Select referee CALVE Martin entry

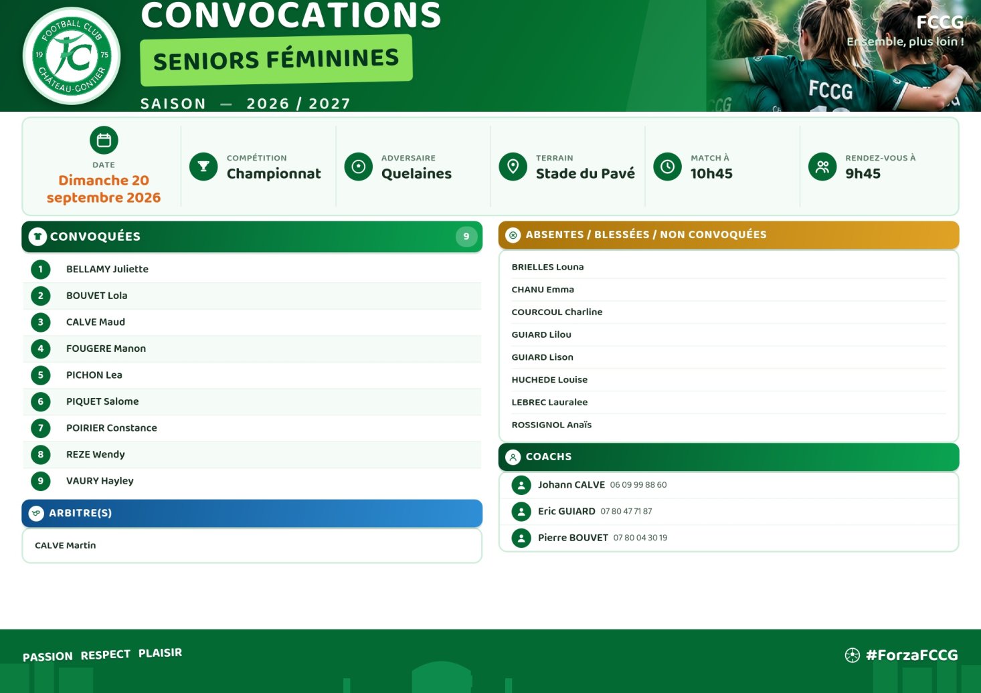[252, 545]
